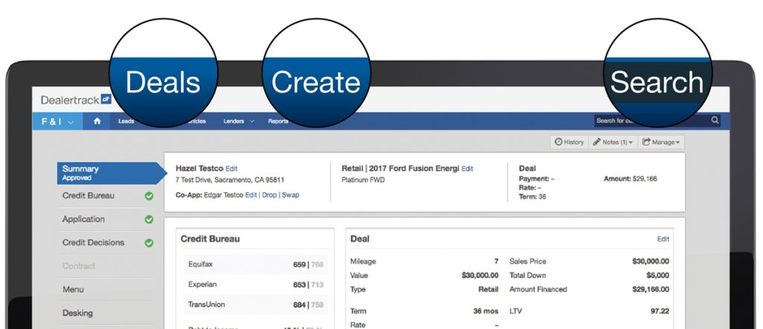Click the search input field
This screenshot has height=329, width=763.
[x=651, y=121]
